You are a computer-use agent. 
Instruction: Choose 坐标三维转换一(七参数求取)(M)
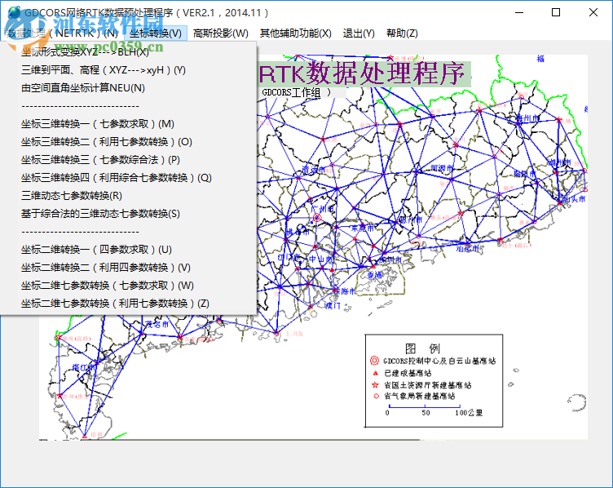point(97,124)
